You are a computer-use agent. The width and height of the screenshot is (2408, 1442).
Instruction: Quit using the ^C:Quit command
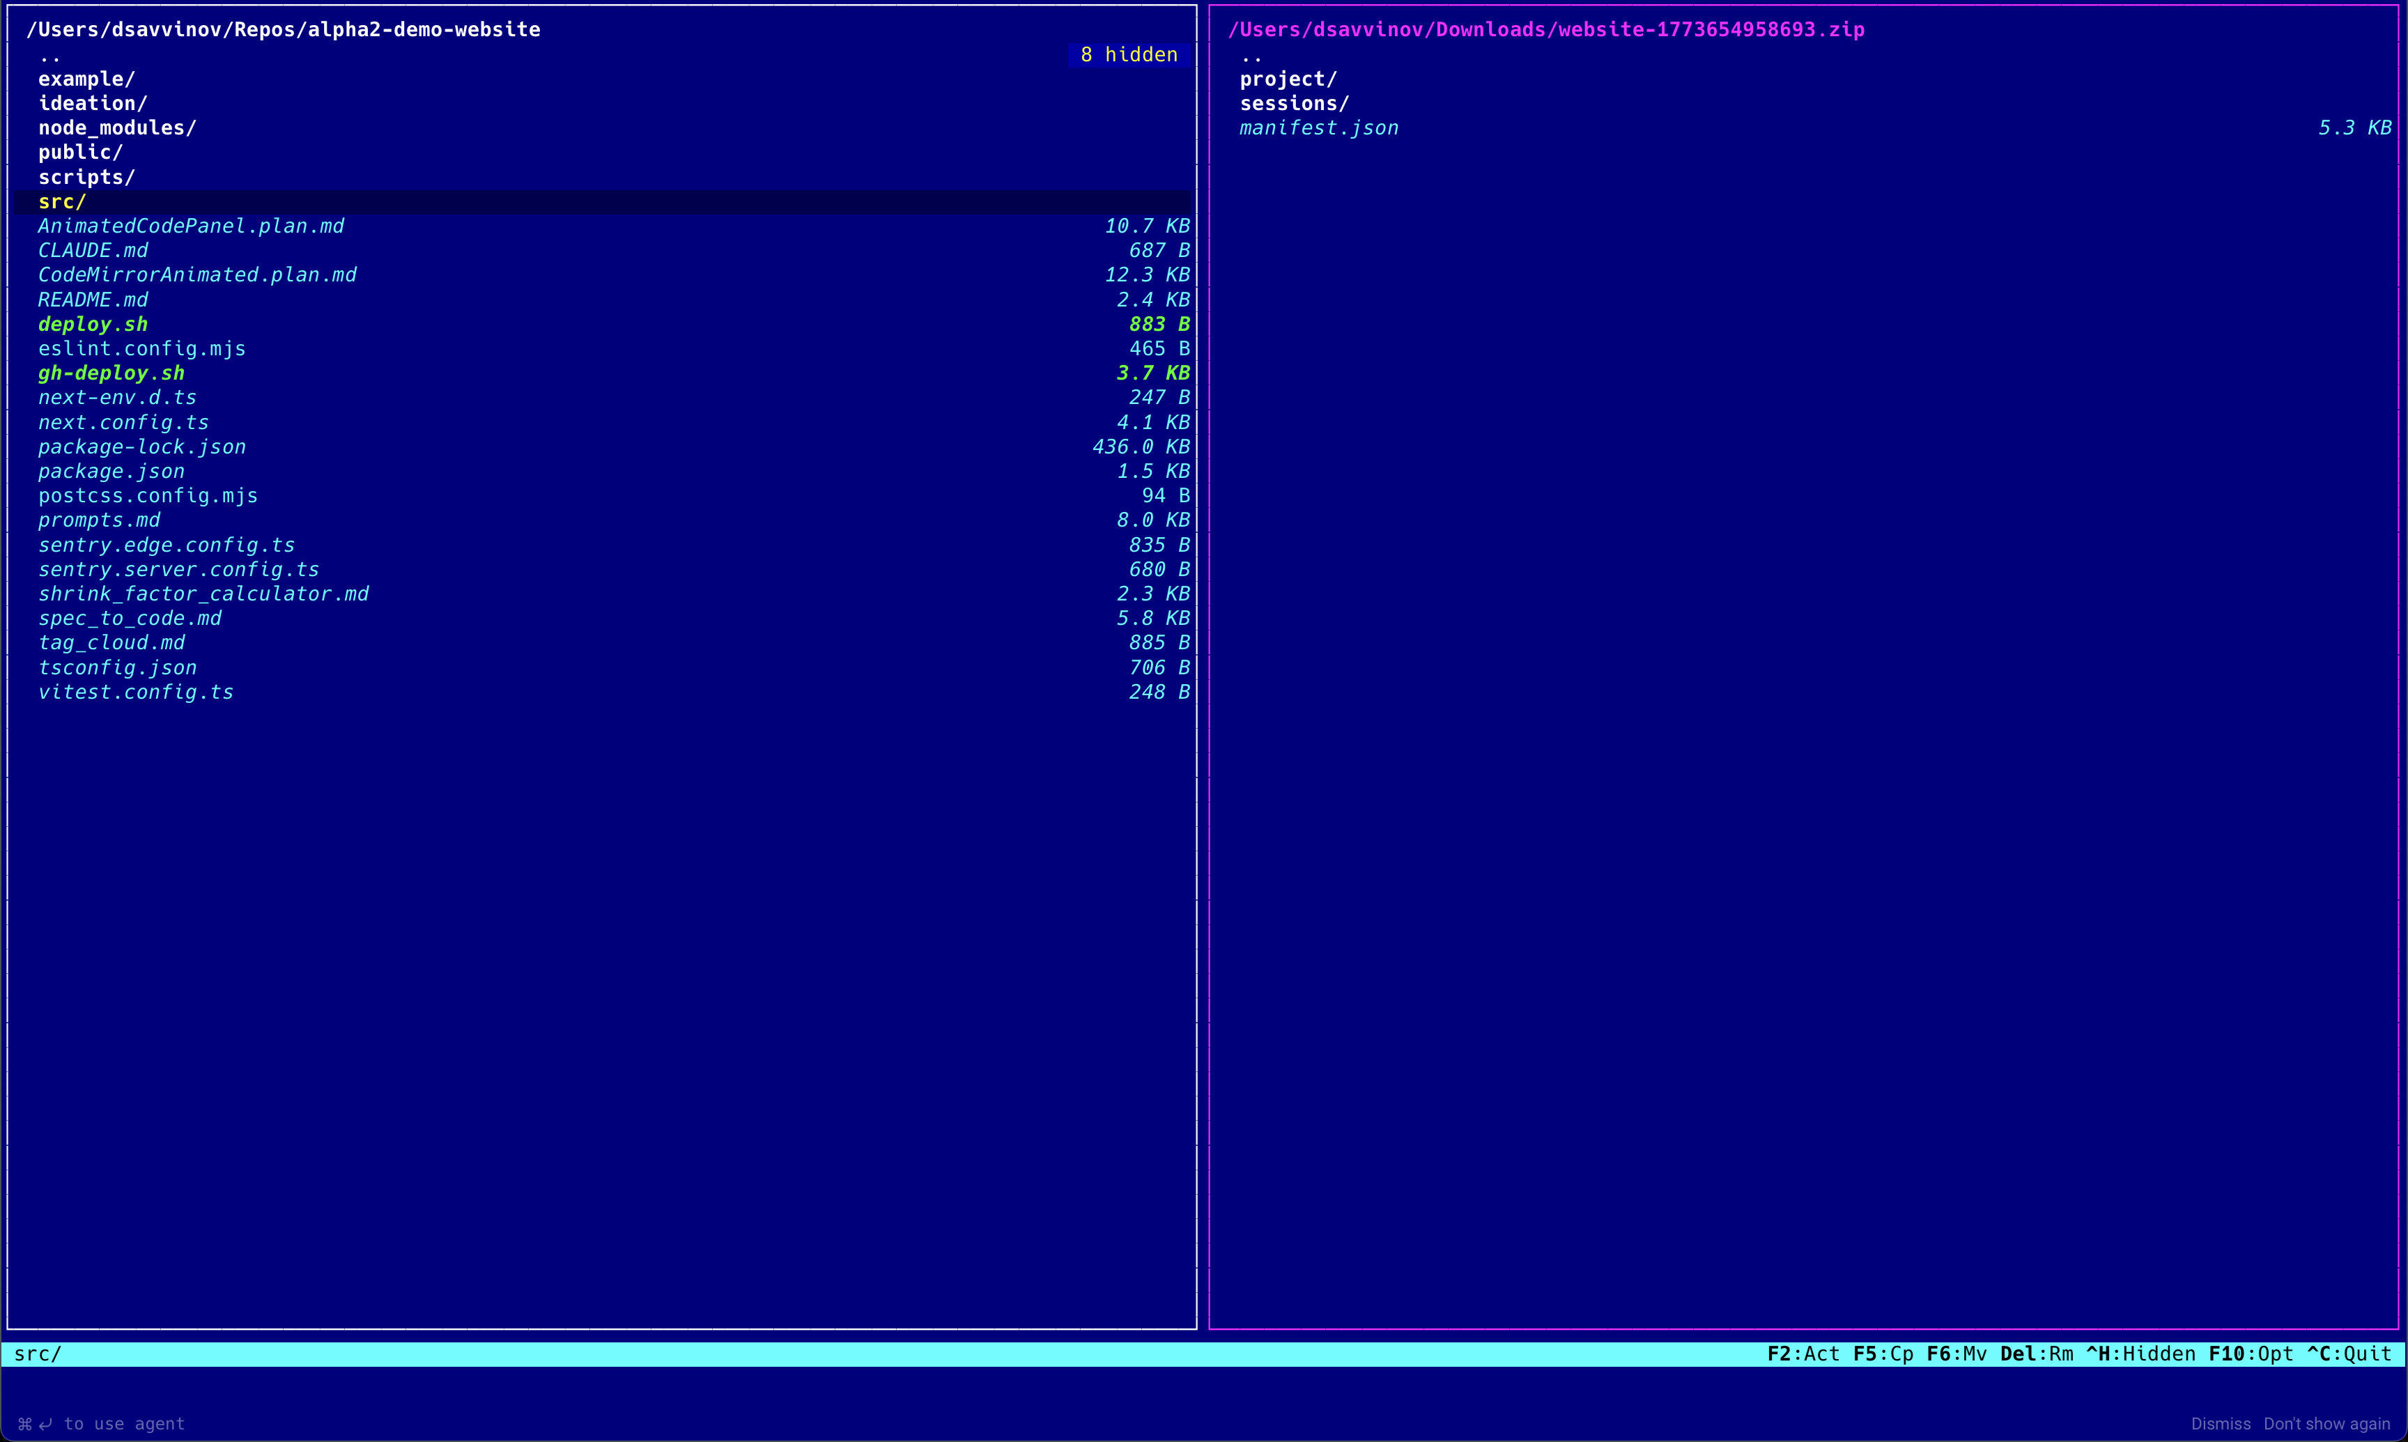2349,1354
